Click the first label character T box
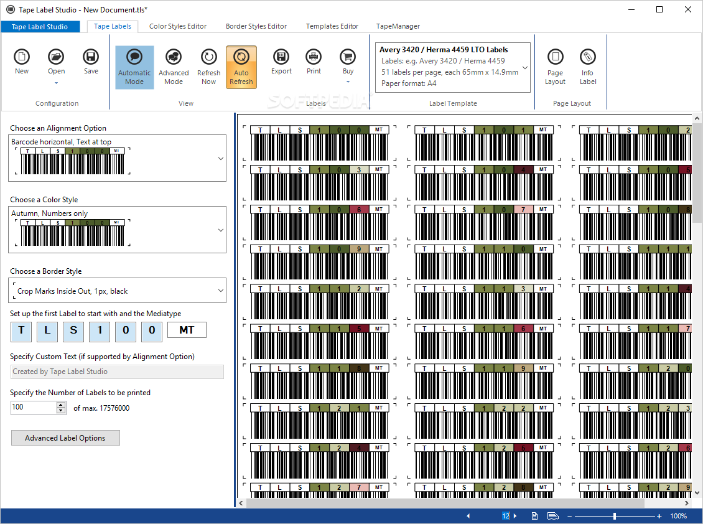703x524 pixels. [x=21, y=330]
